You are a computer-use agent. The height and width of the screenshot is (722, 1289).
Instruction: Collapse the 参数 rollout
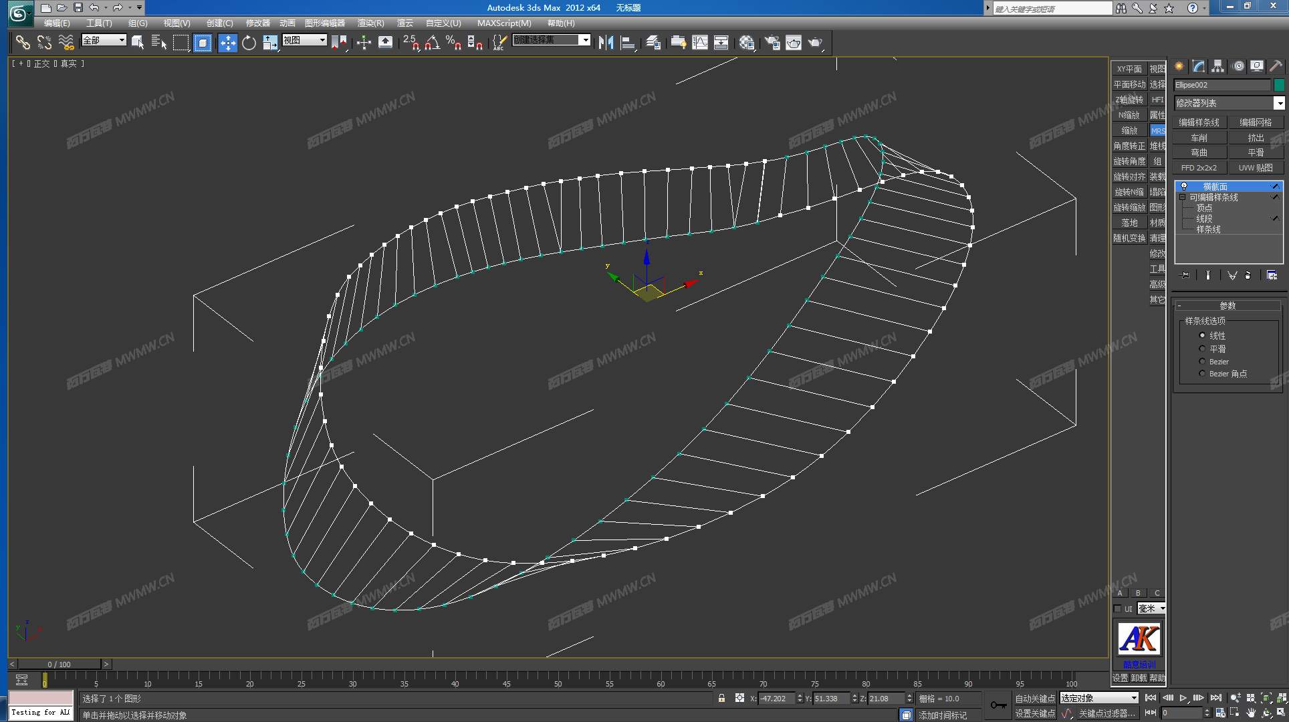coord(1228,306)
